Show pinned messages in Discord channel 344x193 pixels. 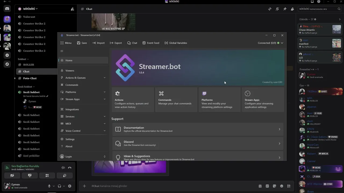click(x=285, y=9)
